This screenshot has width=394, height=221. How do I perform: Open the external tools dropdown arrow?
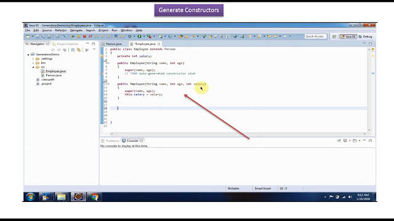pyautogui.click(x=154, y=37)
